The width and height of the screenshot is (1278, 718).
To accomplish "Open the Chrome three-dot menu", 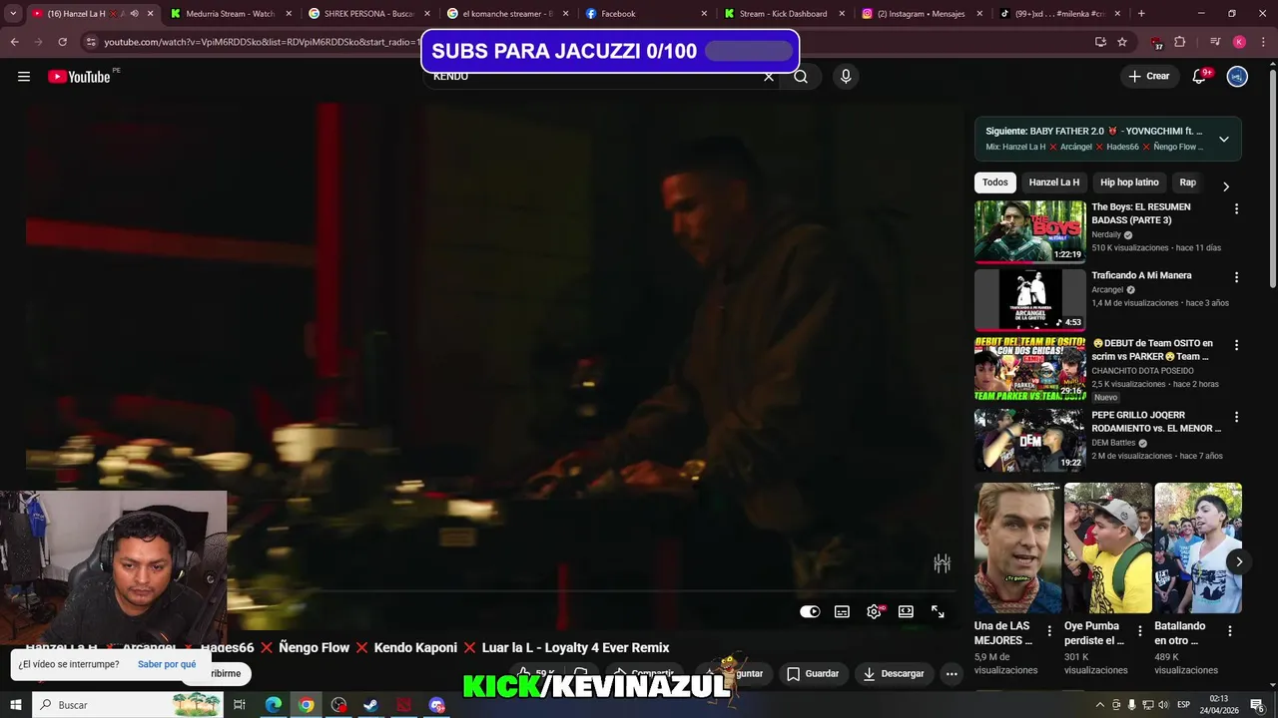I will [1263, 42].
